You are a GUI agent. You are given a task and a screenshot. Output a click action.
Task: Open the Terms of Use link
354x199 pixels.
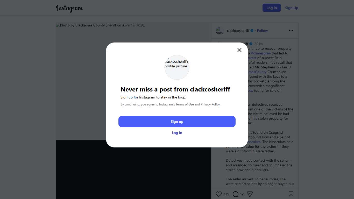pyautogui.click(x=185, y=104)
